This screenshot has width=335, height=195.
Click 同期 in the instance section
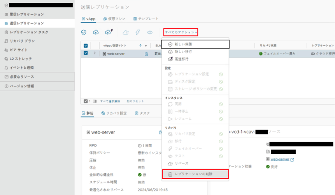(x=195, y=104)
